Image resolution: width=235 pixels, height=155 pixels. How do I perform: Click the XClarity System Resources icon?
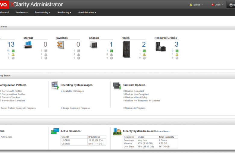click(x=117, y=131)
